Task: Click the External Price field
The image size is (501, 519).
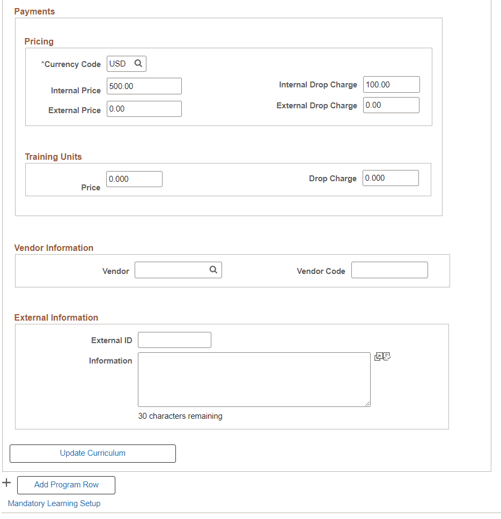Action: (x=144, y=109)
